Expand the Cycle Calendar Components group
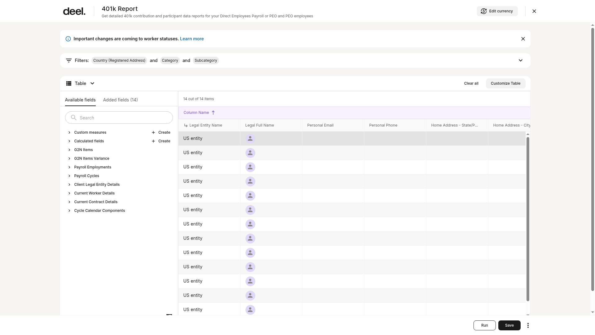Viewport: 595px width, 335px height. point(69,211)
